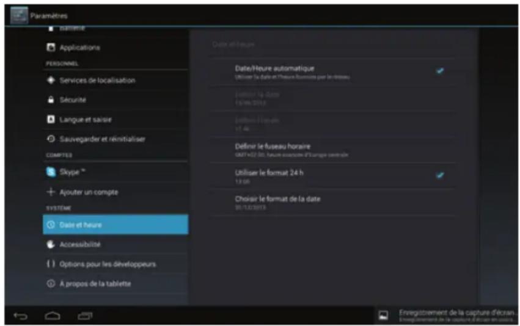This screenshot has height=326, width=520.
Task: Click the Date/Heure automatique label
Action: point(274,68)
